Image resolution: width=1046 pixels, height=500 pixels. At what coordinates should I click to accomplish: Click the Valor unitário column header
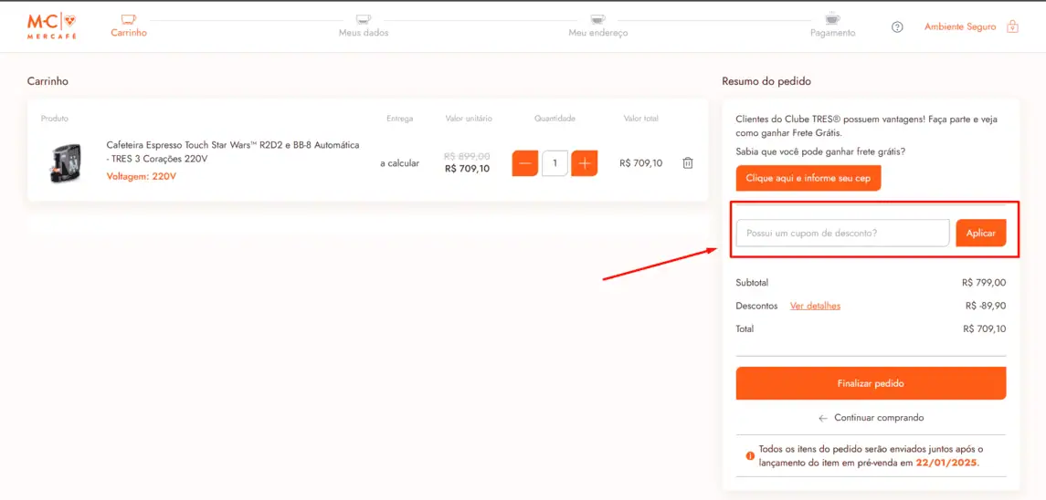point(469,119)
